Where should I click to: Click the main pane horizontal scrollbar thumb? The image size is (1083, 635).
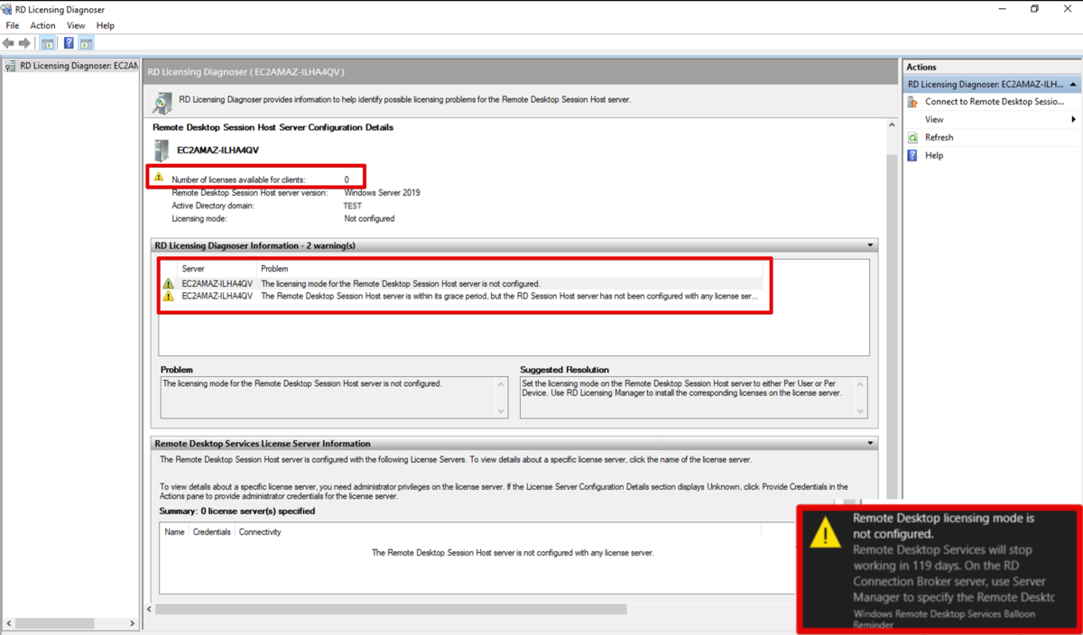click(391, 609)
